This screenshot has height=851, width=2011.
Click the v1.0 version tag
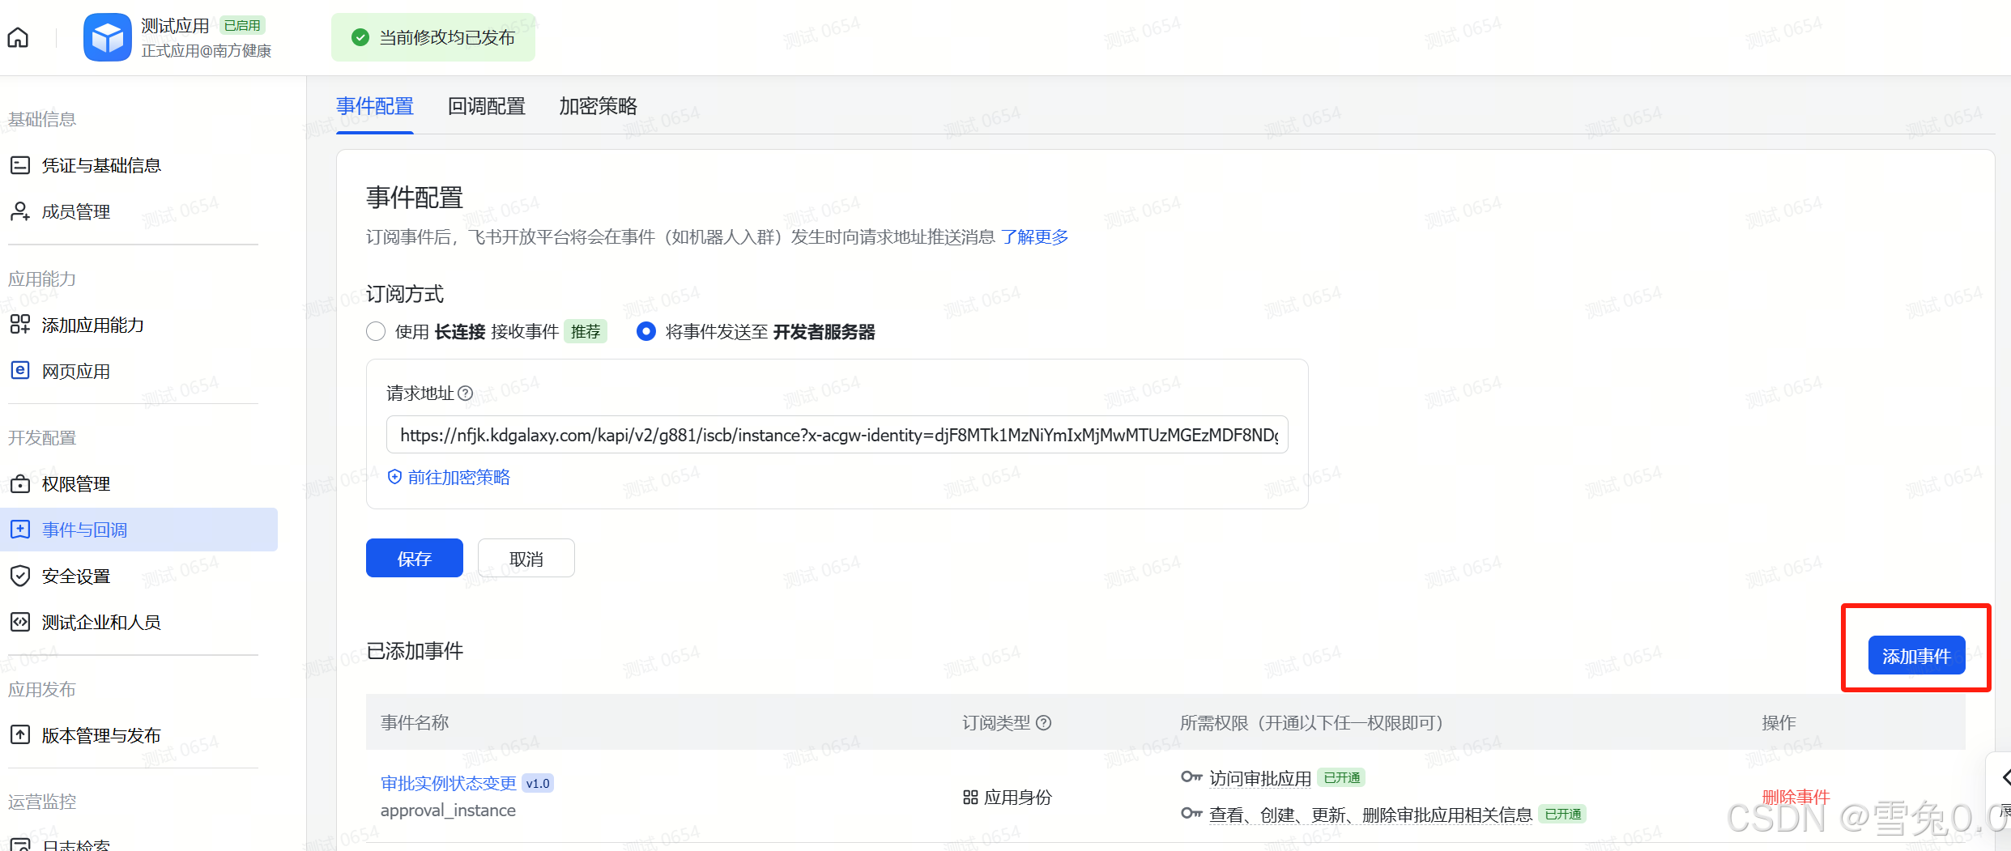[x=538, y=783]
